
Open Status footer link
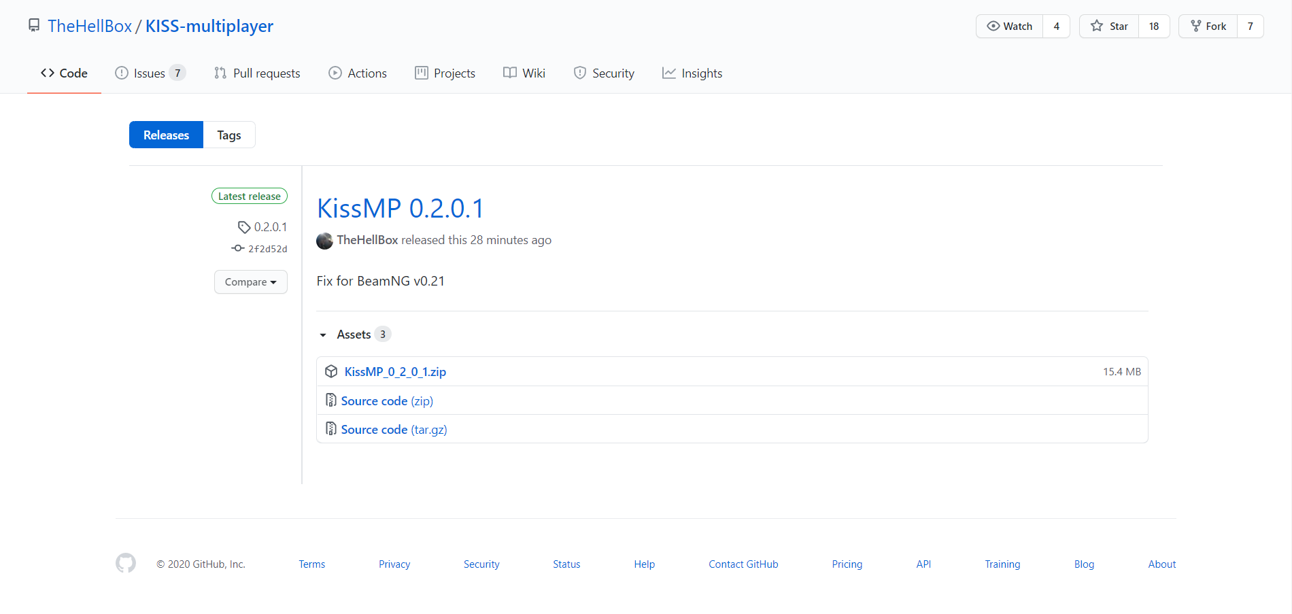tap(566, 564)
